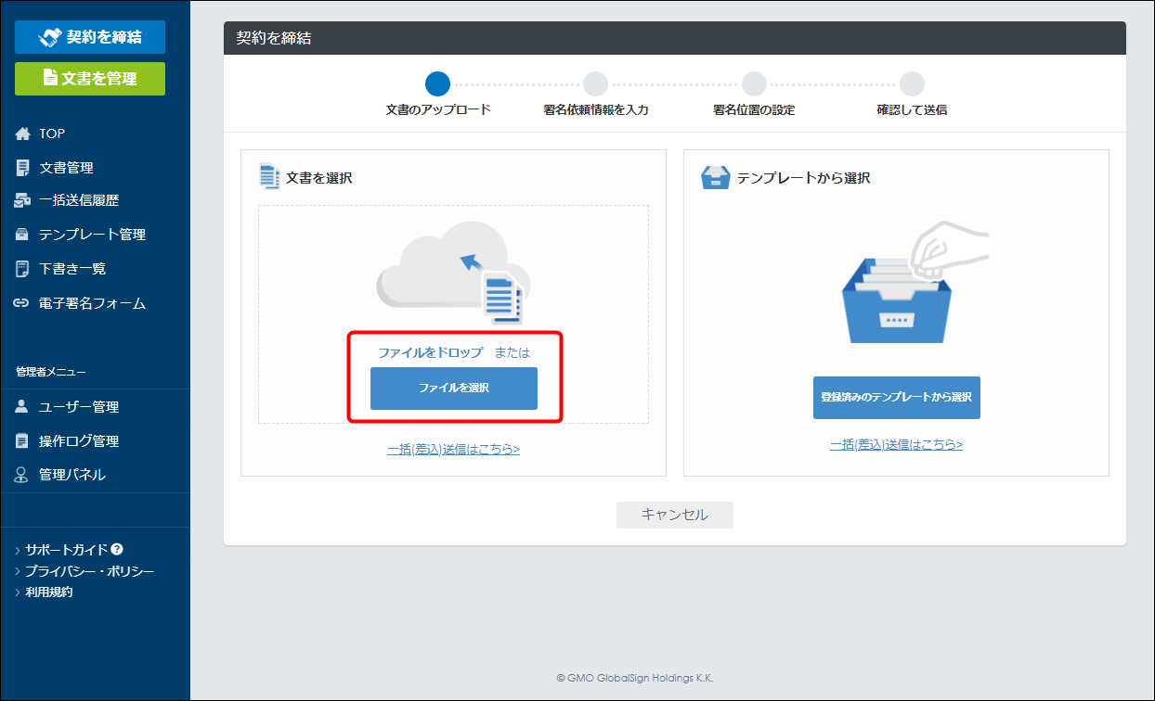Click the TOP home icon in sidebar
1155x701 pixels.
point(23,134)
